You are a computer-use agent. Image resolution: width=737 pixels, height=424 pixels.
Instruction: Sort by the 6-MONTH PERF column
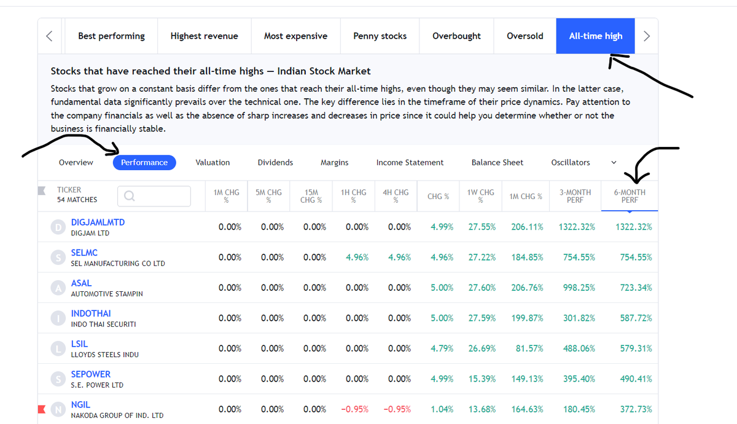[x=630, y=196]
